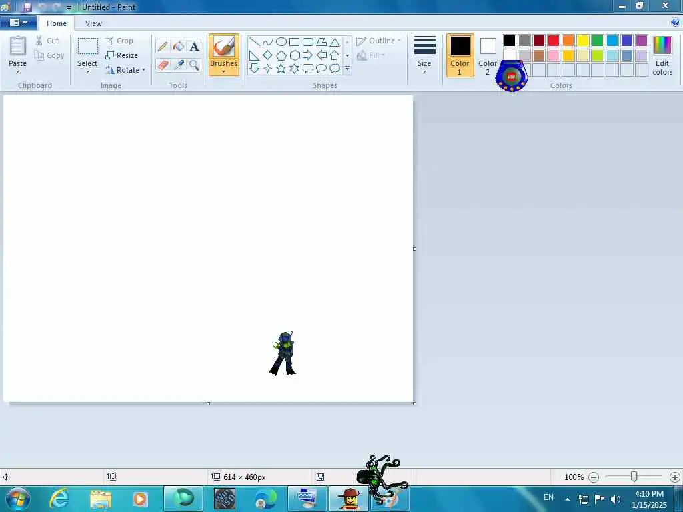The height and width of the screenshot is (512, 683).
Task: Choose the Up arrow shape
Action: [335, 55]
